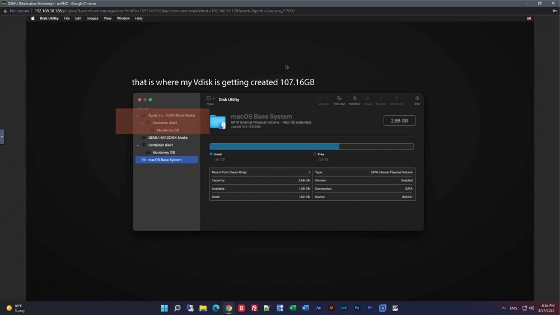Click the Erase toolbar icon

(x=368, y=100)
